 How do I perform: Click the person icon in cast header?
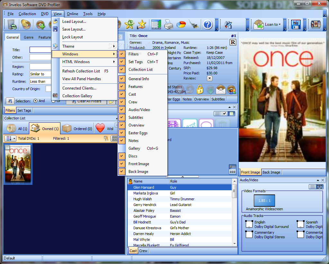130,181
